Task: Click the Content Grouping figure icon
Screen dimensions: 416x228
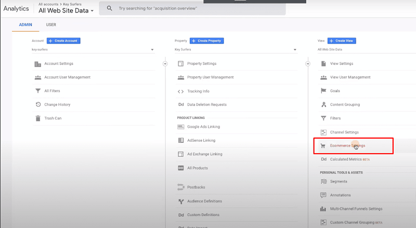Action: [323, 104]
